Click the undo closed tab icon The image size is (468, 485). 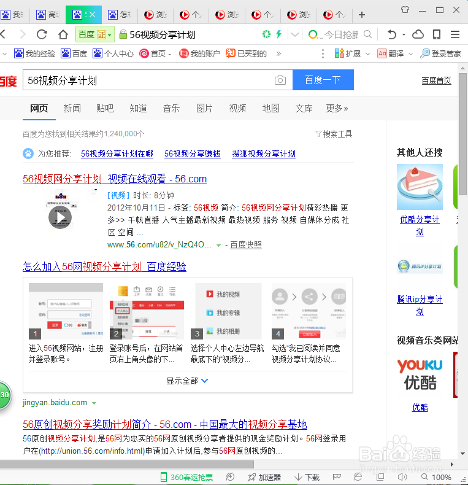[392, 34]
